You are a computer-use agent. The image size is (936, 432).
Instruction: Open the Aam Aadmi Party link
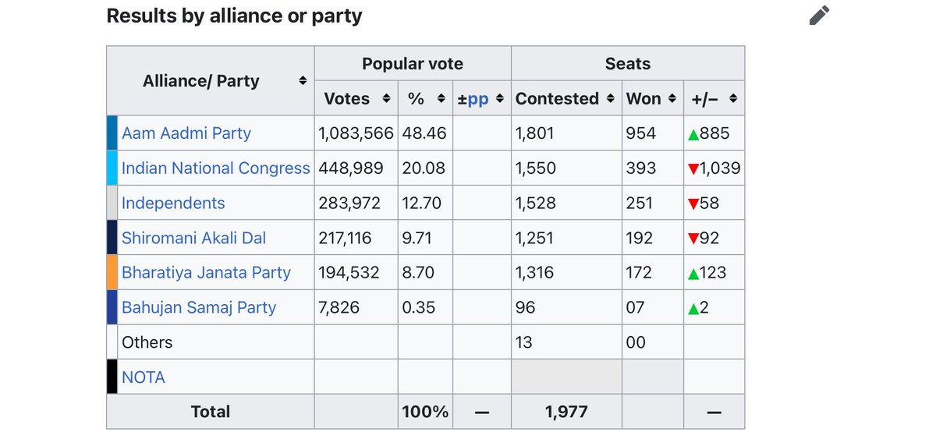coord(186,133)
